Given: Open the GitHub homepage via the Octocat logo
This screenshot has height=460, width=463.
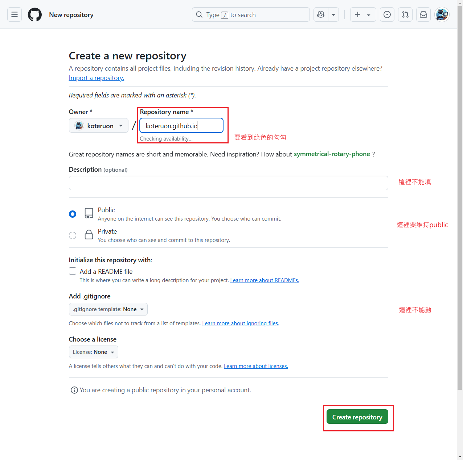Looking at the screenshot, I should (34, 14).
